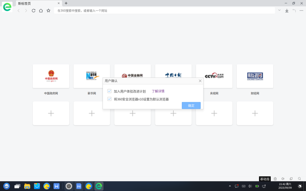Click the search magnifier in status bar
Screen dimensions: 306x191
[300, 179]
